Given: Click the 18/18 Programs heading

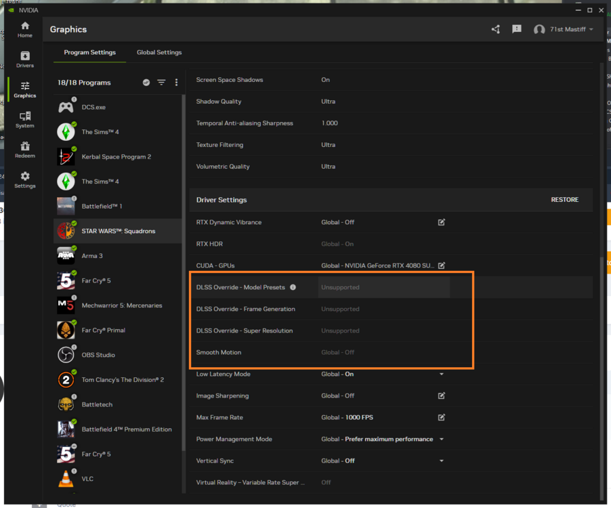Looking at the screenshot, I should (84, 83).
